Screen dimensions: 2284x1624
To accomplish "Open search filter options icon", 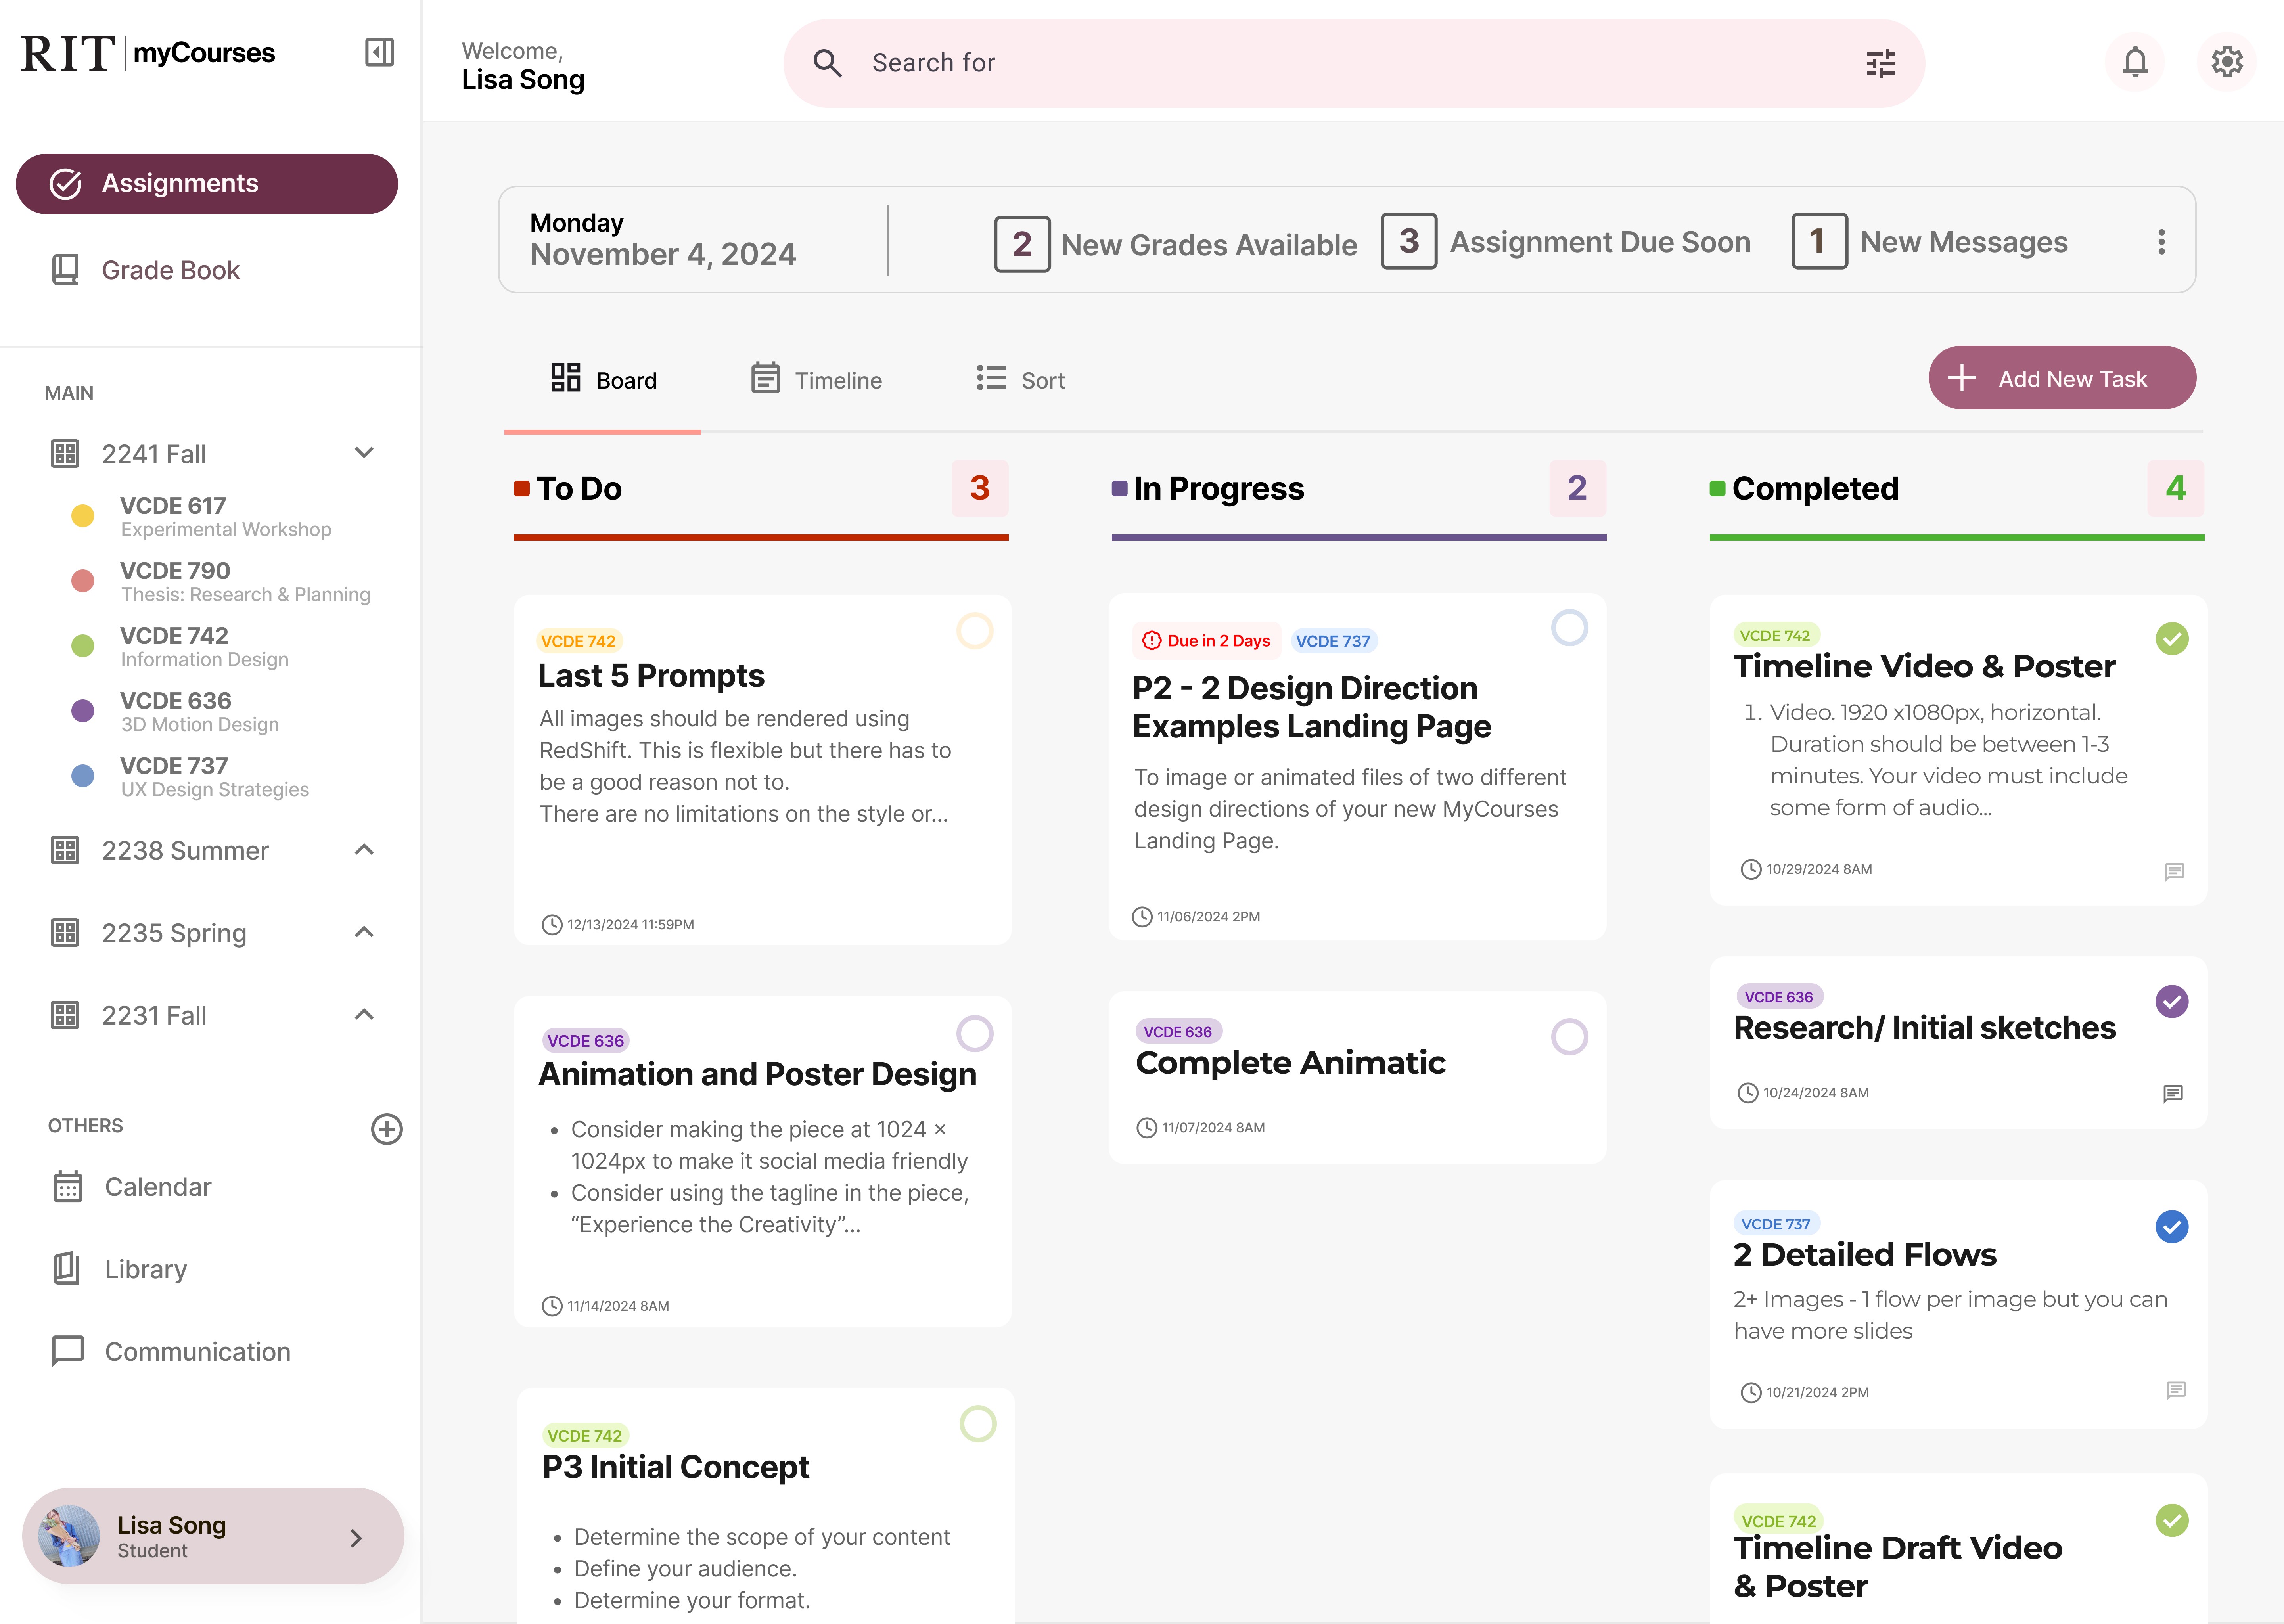I will (1881, 63).
